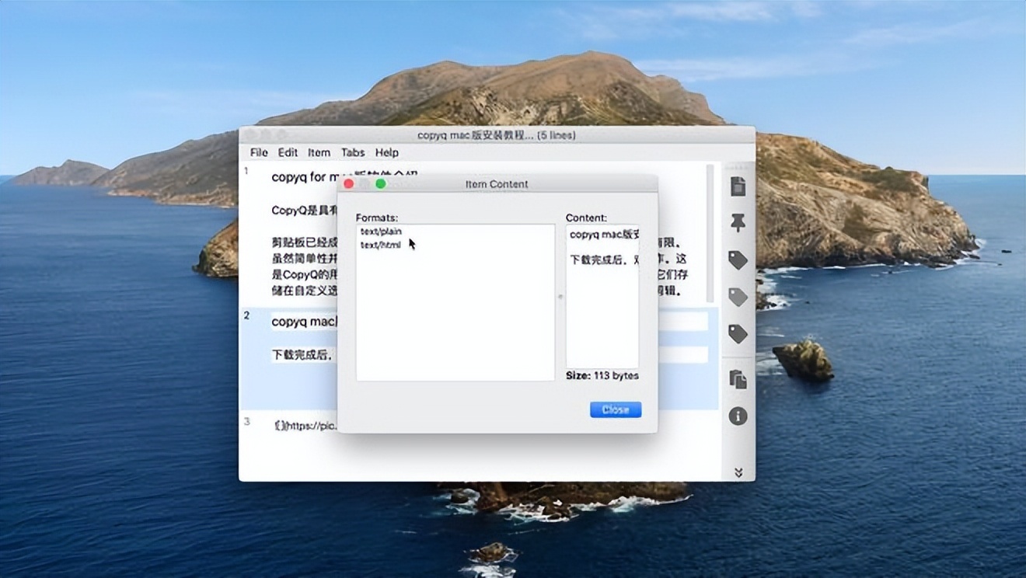
Task: Click the copy documents icon in sidebar
Action: [x=738, y=379]
